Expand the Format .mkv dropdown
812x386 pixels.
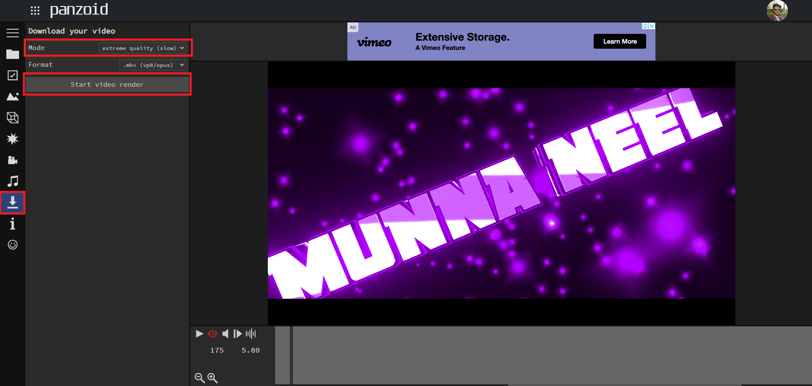[152, 65]
